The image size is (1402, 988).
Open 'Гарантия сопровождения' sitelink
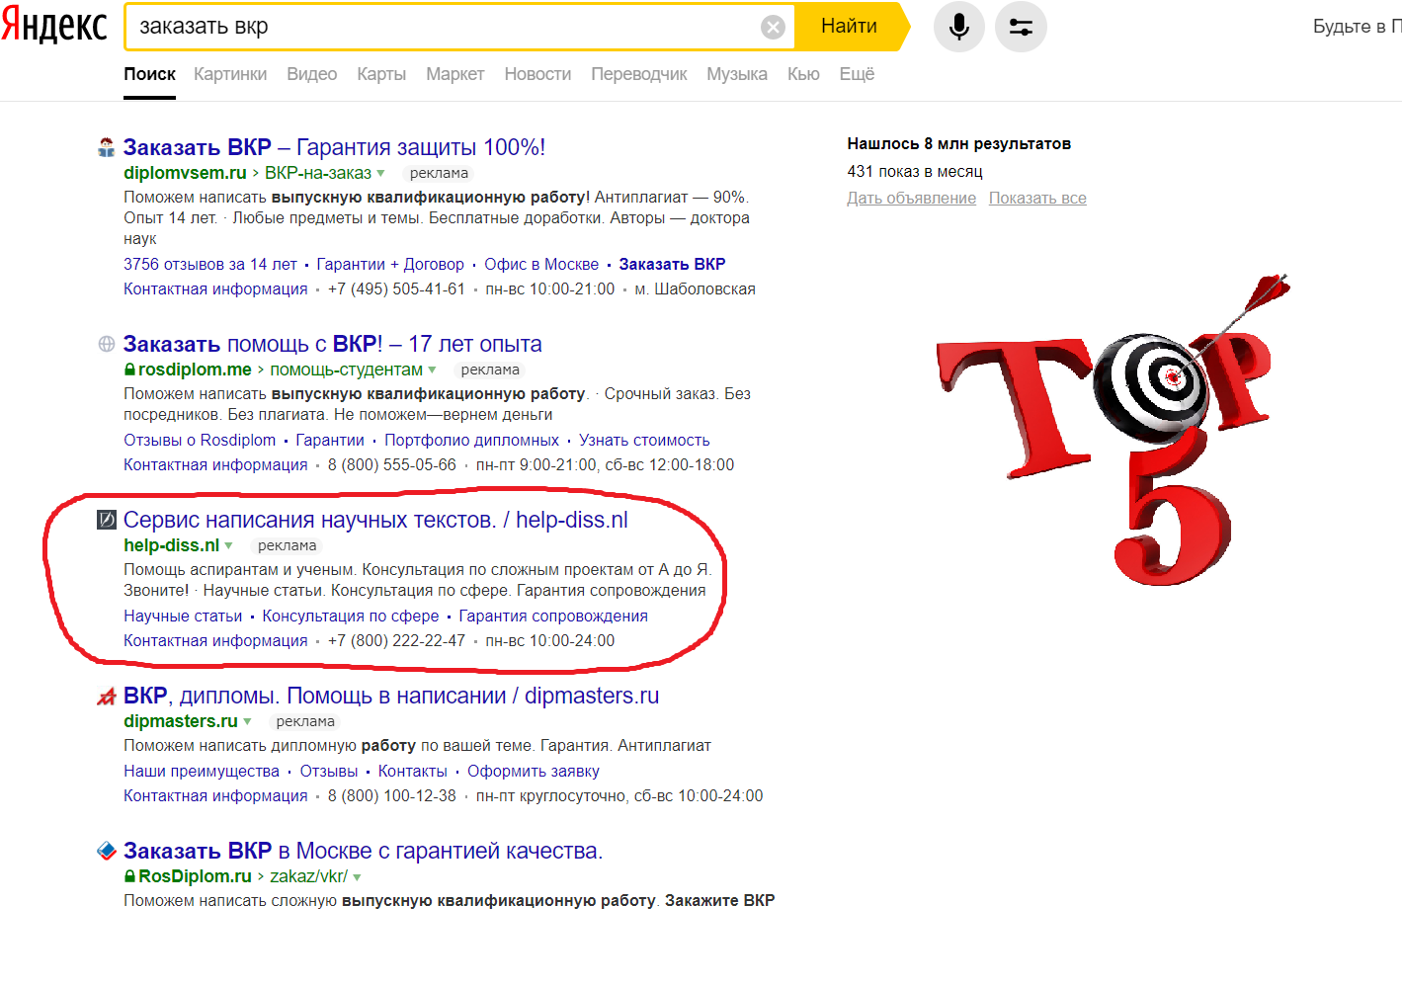(553, 617)
